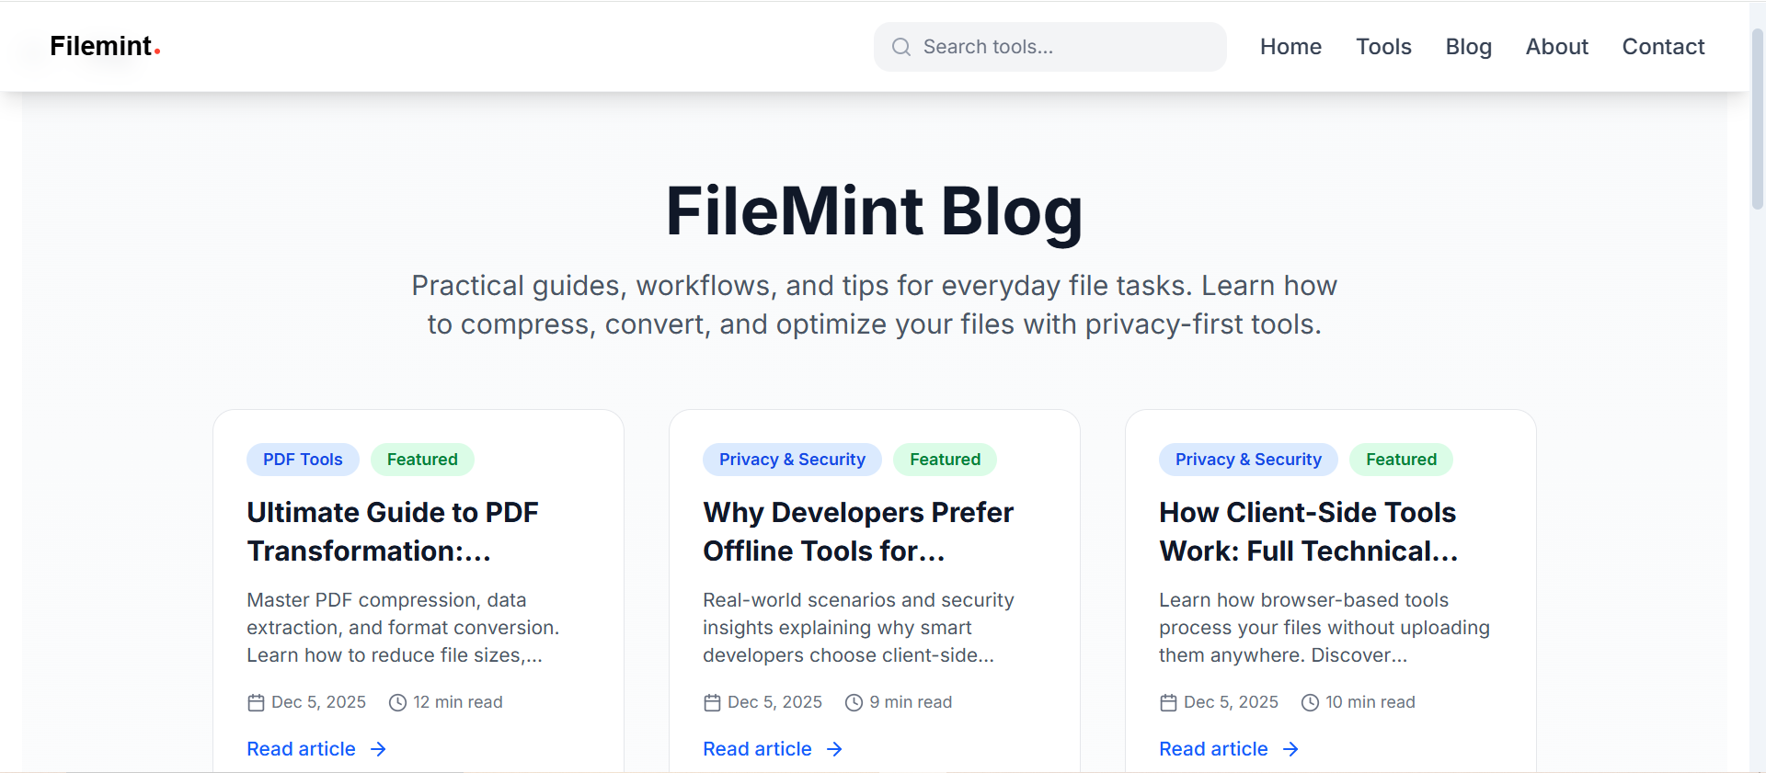
Task: Click the calendar icon on PDF Transformation card
Action: (256, 703)
